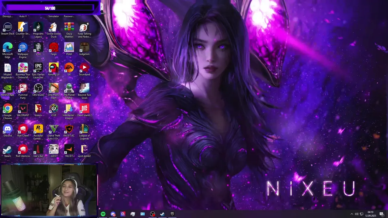The image size is (388, 218).
Task: Open Epic Games from the taskbar
Action: [x=172, y=214]
